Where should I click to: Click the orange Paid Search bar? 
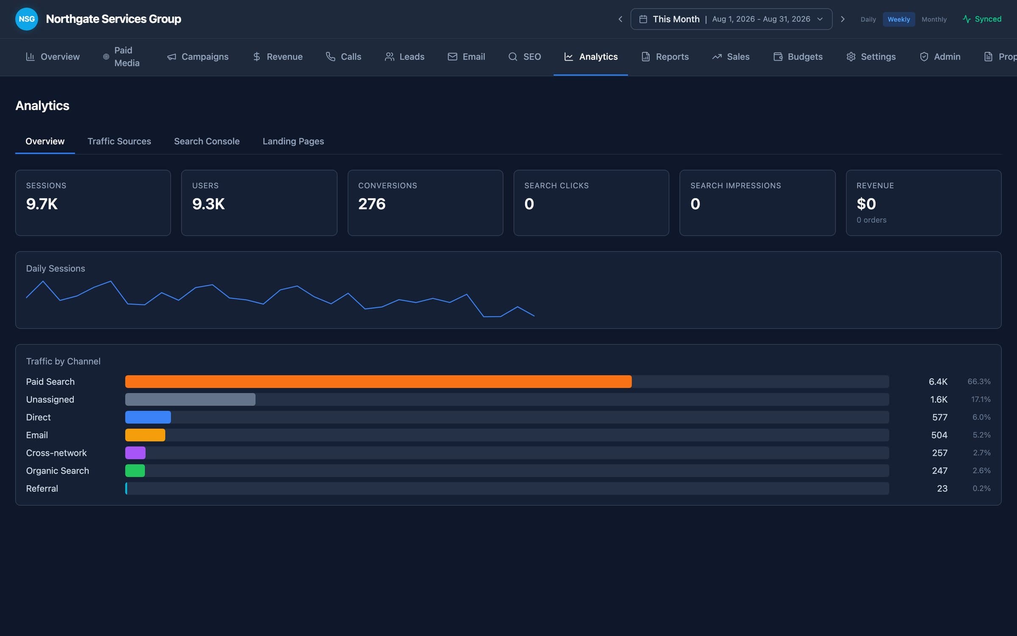click(378, 382)
